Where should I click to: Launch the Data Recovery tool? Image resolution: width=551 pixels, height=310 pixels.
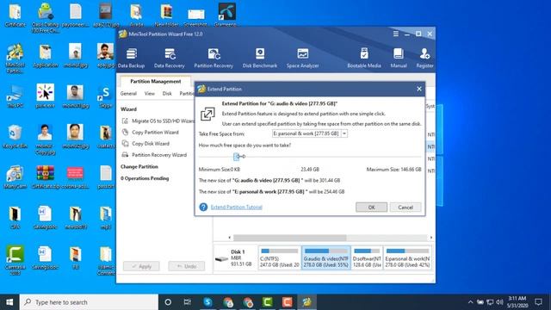click(170, 58)
